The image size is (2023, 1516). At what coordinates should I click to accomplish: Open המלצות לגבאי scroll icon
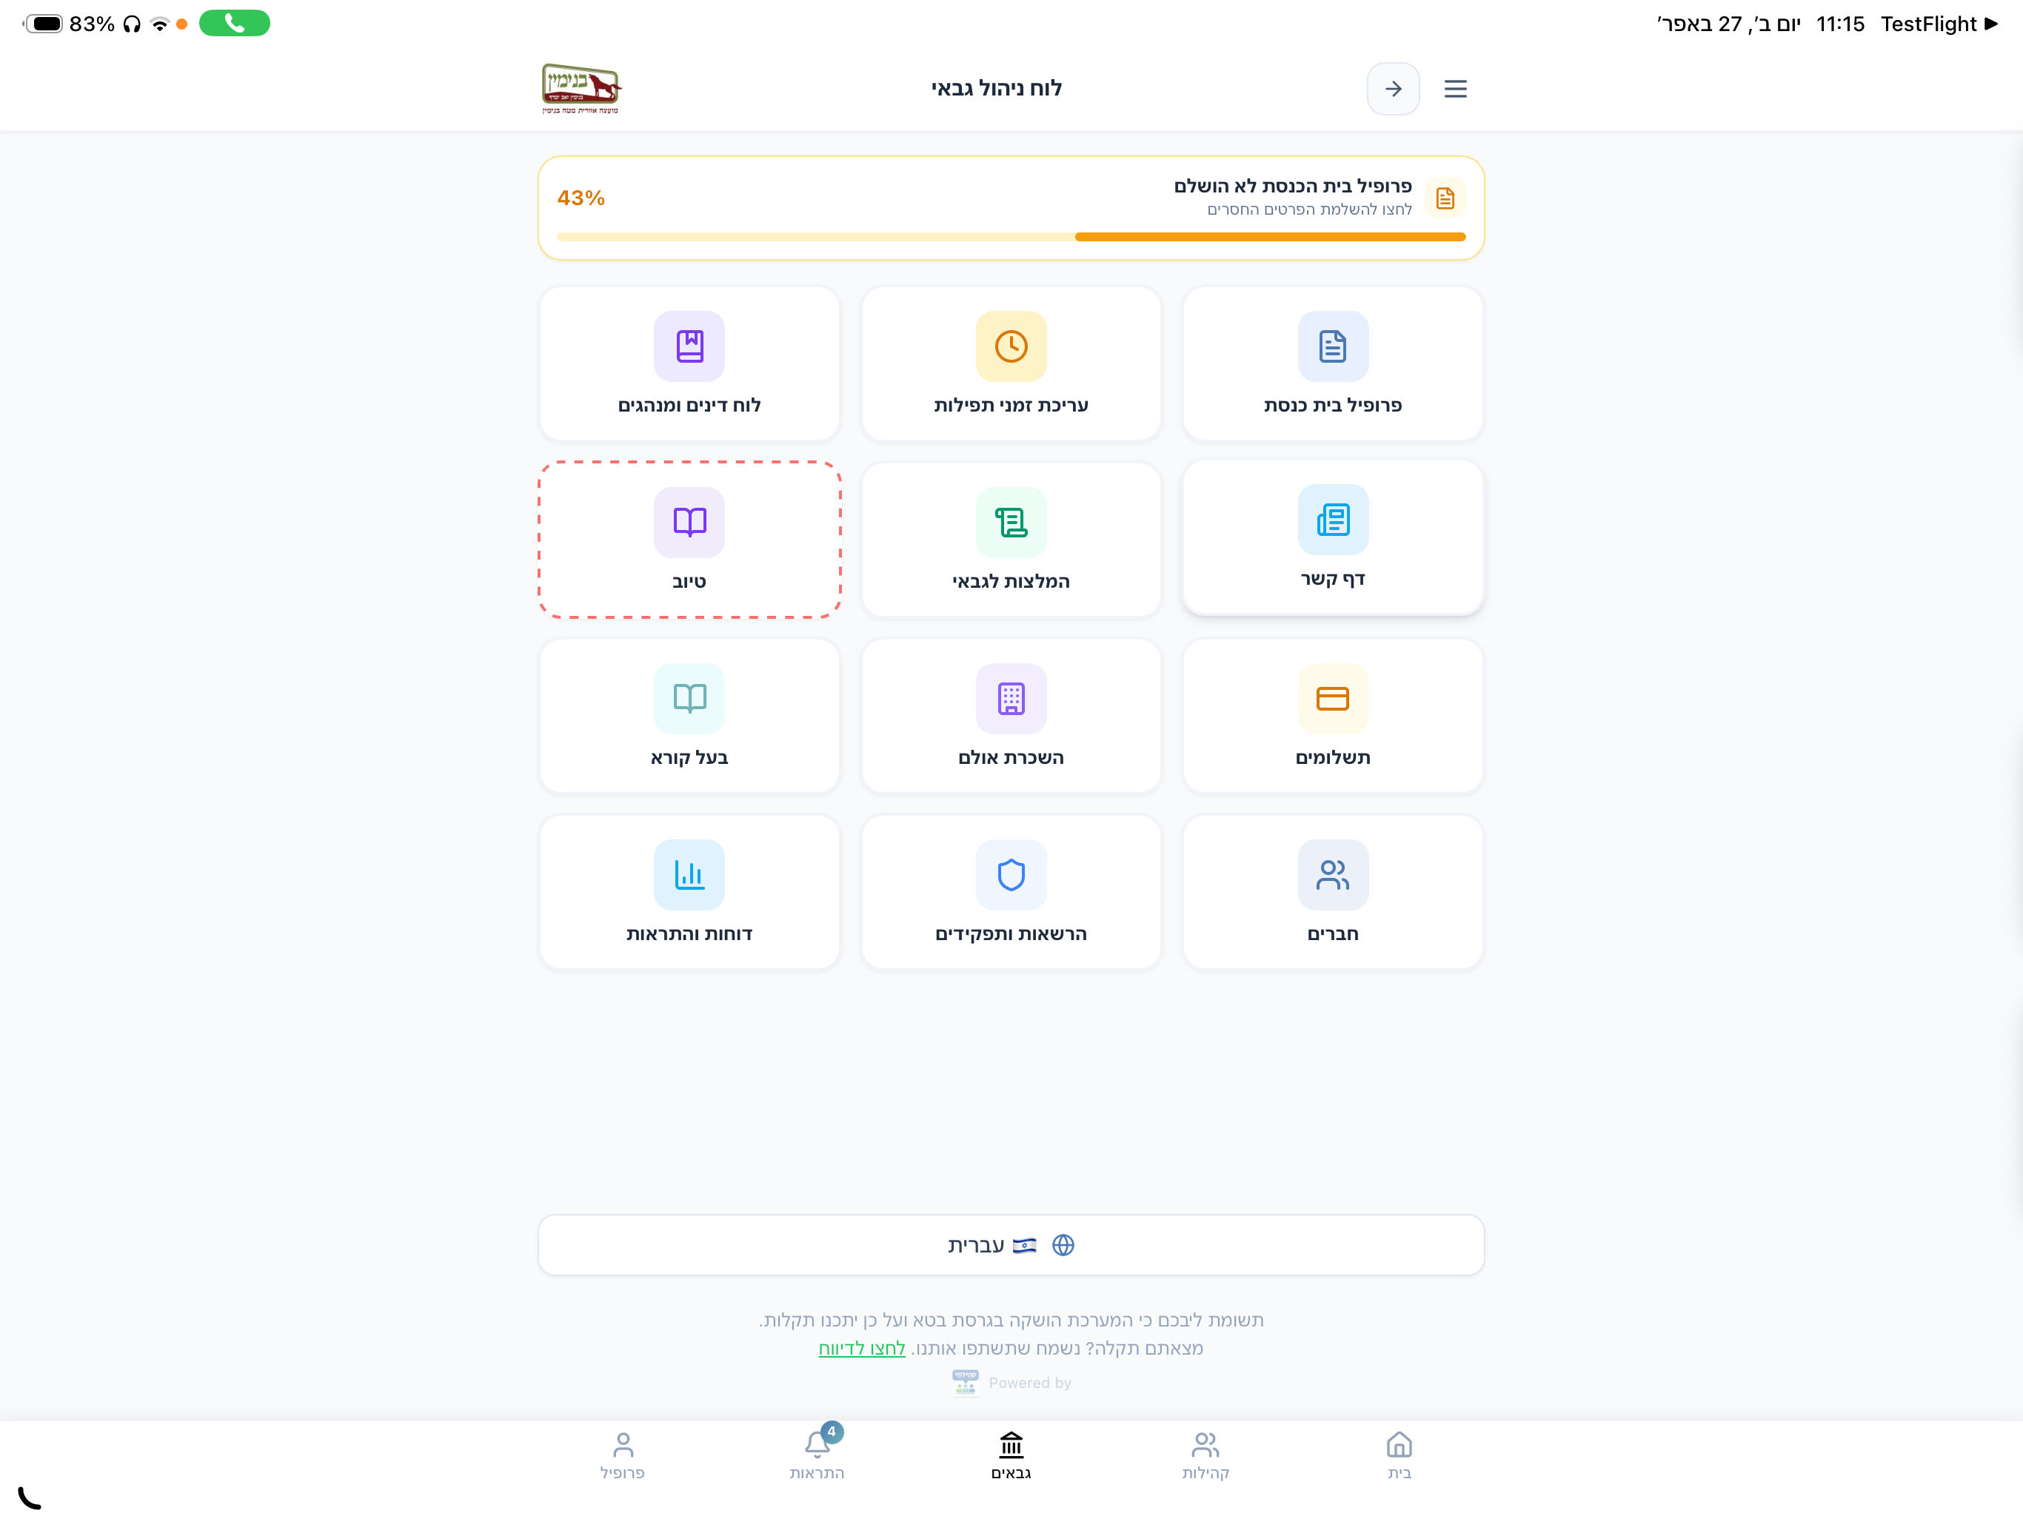(1011, 522)
